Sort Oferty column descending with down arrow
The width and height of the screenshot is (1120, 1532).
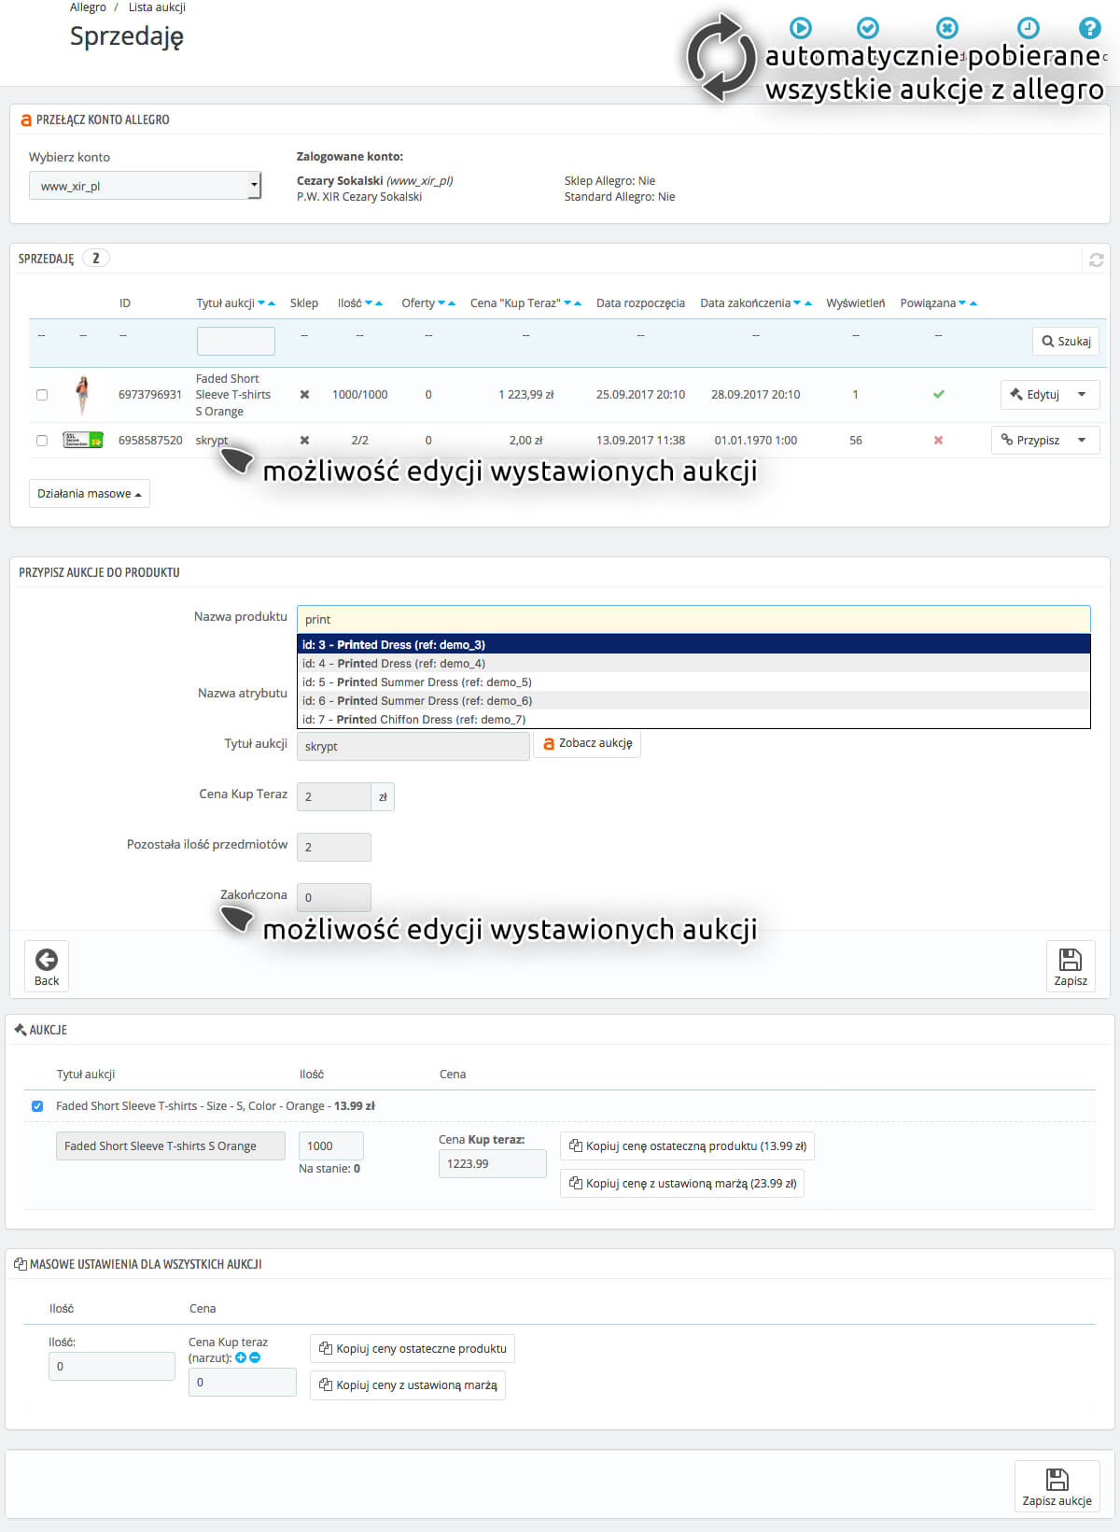(x=441, y=303)
